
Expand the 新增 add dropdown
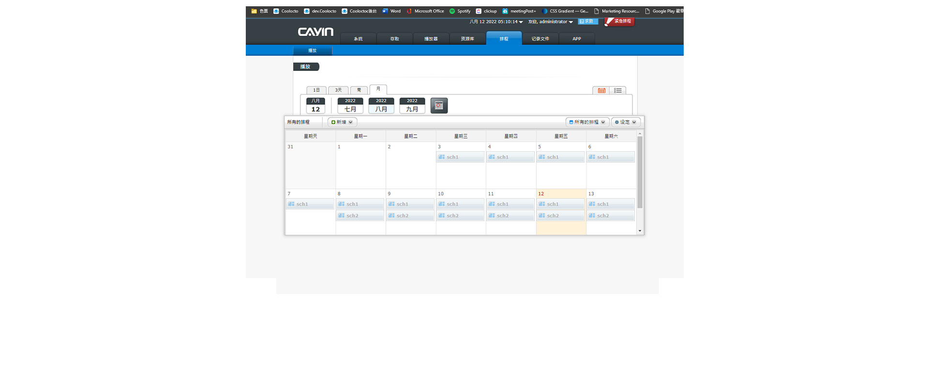click(x=342, y=122)
